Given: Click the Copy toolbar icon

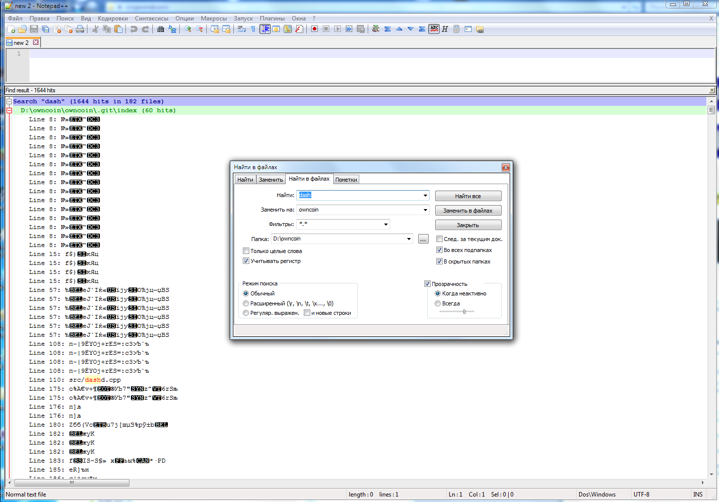Looking at the screenshot, I should 106,29.
